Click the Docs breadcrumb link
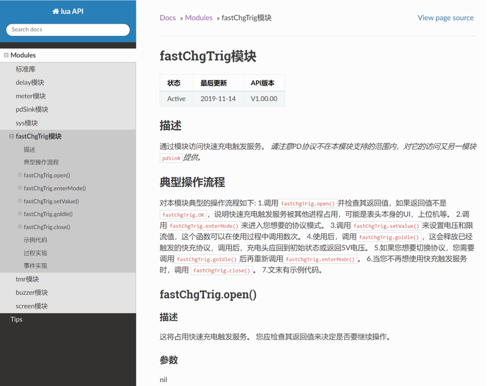This screenshot has width=487, height=386. click(x=168, y=18)
